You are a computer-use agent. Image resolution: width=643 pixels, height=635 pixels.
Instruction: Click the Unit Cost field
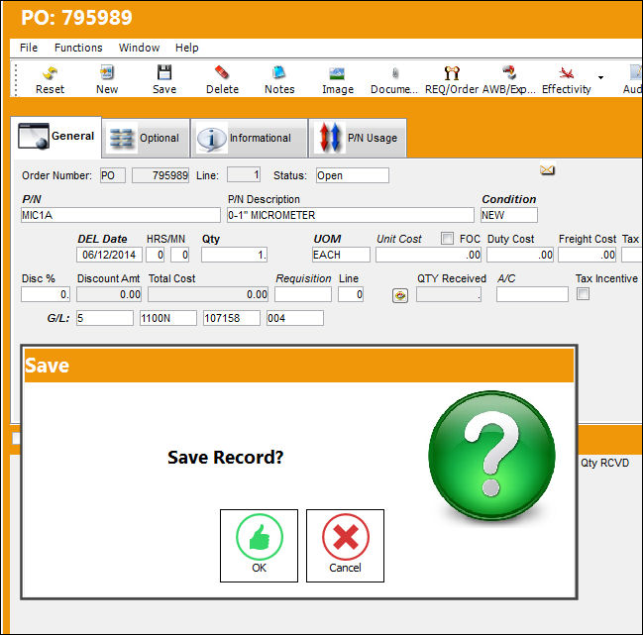tap(429, 255)
